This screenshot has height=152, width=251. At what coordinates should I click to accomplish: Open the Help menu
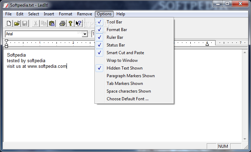(x=121, y=14)
